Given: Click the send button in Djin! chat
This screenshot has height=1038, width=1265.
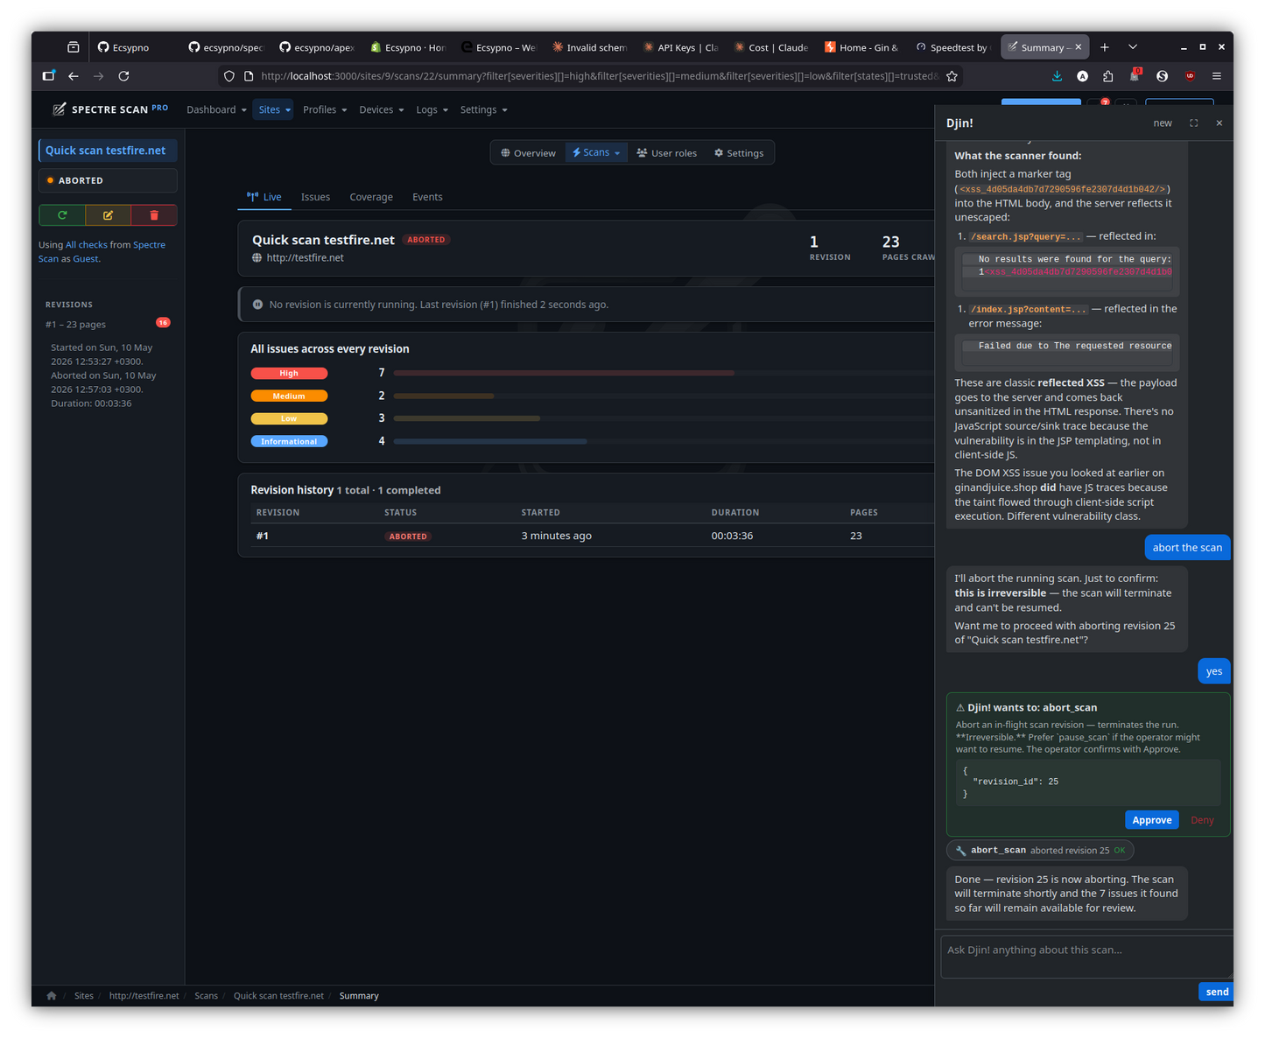Looking at the screenshot, I should coord(1217,992).
